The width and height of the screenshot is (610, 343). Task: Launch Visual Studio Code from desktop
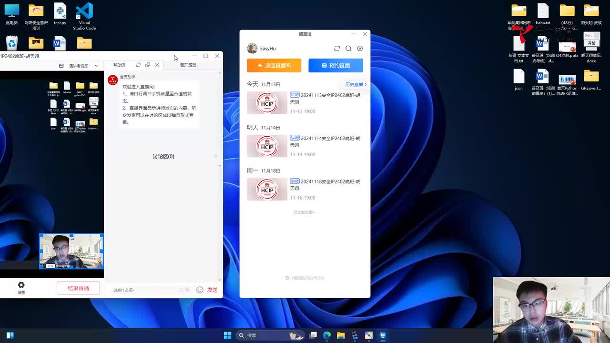[84, 17]
